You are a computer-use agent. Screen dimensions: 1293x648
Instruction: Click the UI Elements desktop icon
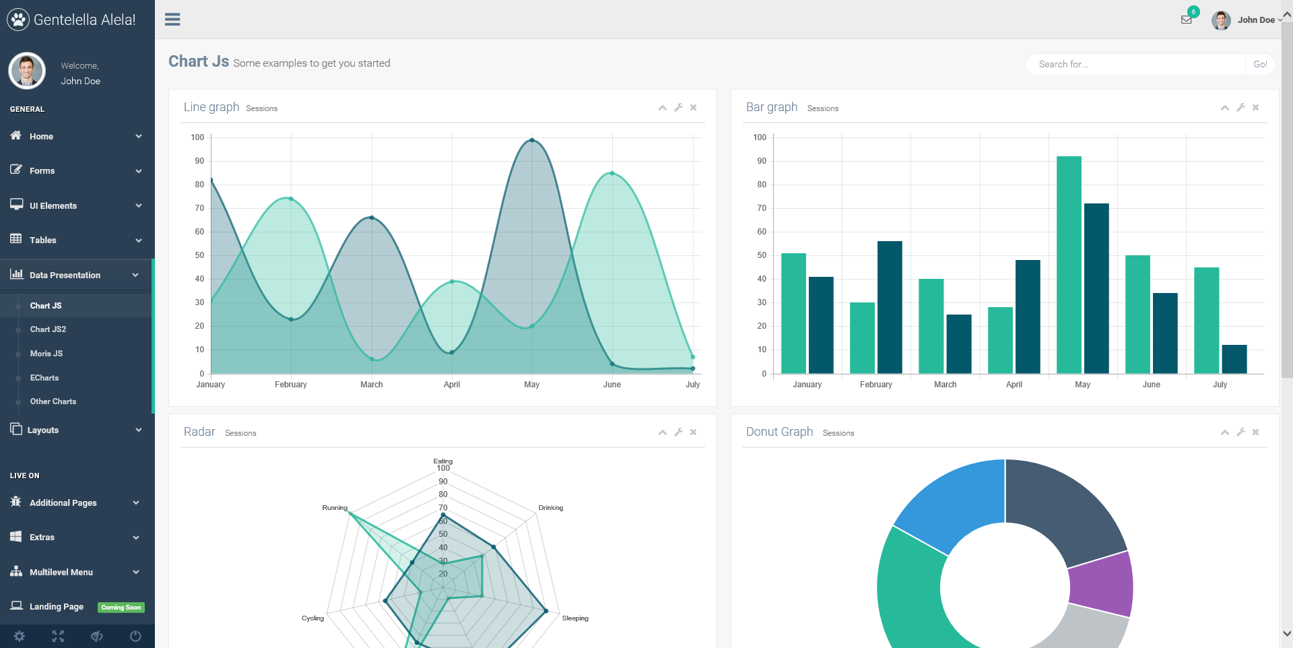coord(16,205)
